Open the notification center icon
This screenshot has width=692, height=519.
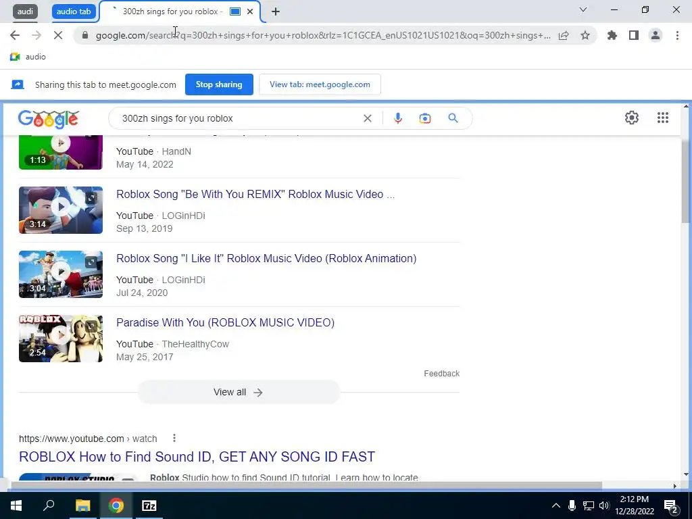point(670,505)
